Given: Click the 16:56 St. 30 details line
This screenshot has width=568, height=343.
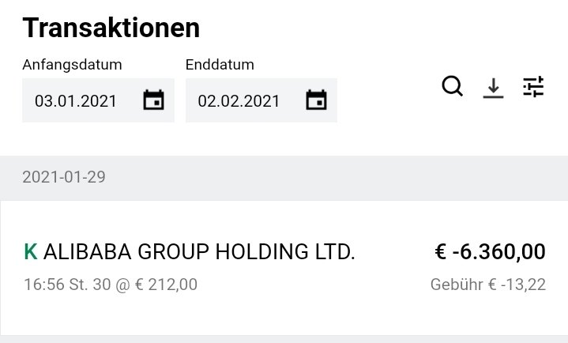Looking at the screenshot, I should pyautogui.click(x=110, y=285).
